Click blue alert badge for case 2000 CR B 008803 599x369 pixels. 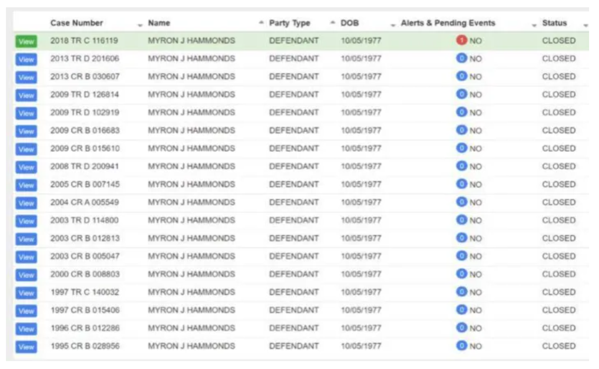pos(462,273)
